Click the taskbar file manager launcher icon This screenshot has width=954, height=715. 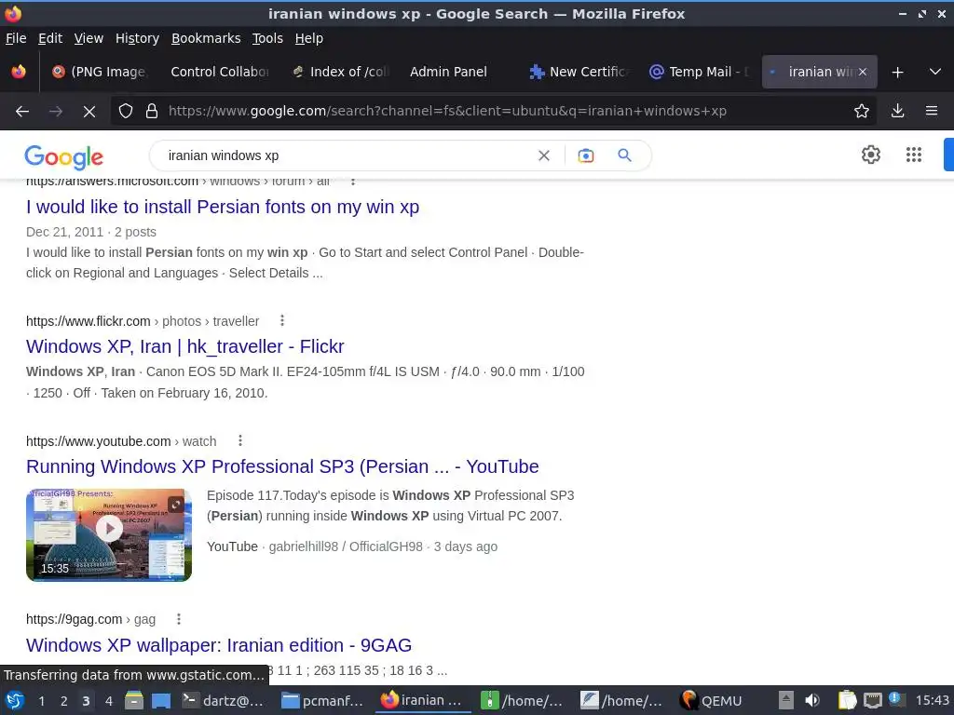pyautogui.click(x=134, y=700)
